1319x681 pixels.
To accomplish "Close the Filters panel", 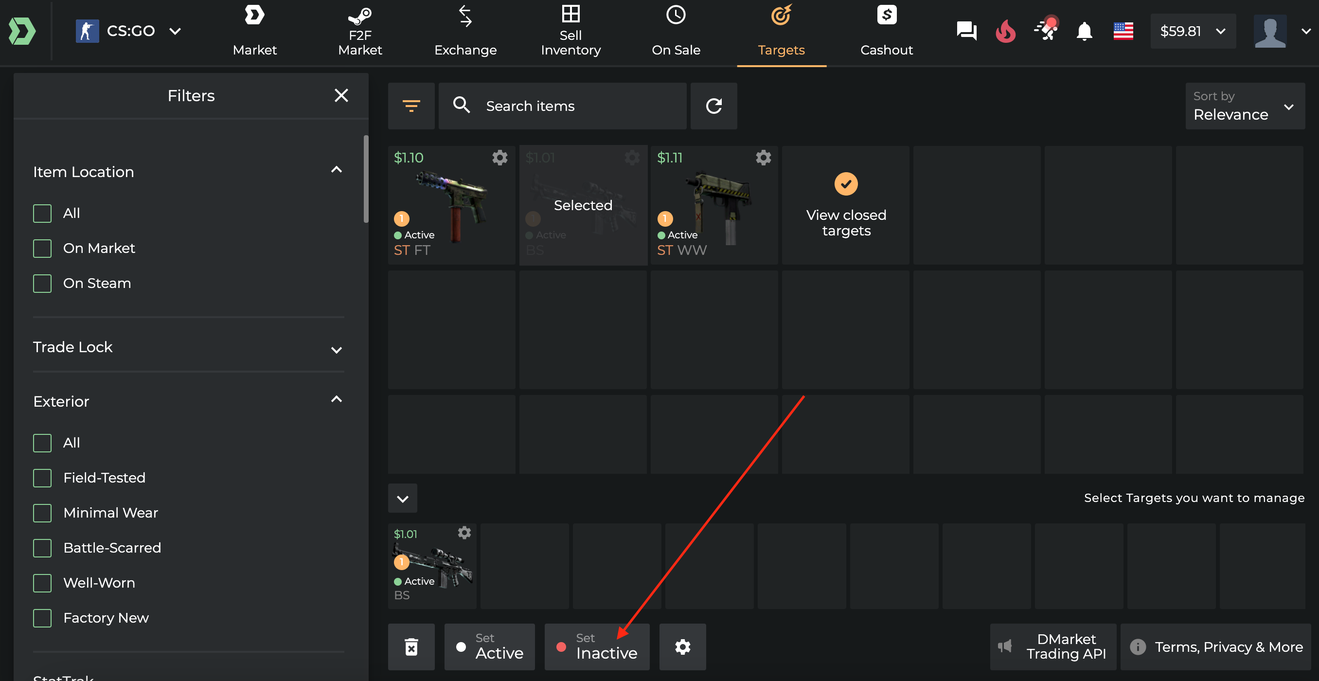I will 341,95.
